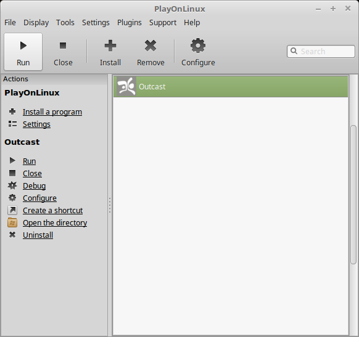This screenshot has height=337, width=359.
Task: Click the Remove toolbar button with X icon
Action: point(151,52)
